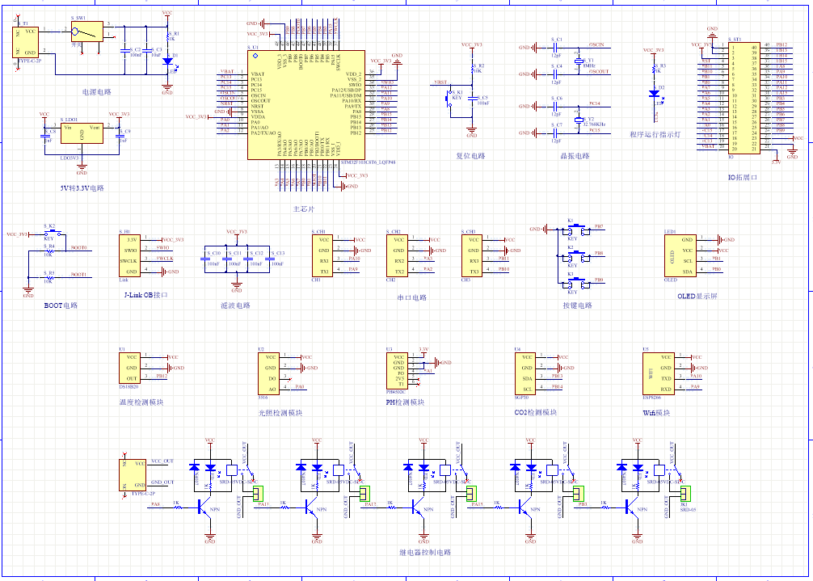This screenshot has height=581, width=813.
Task: Click the S_C13 100nF filter capacitor
Action: [269, 259]
